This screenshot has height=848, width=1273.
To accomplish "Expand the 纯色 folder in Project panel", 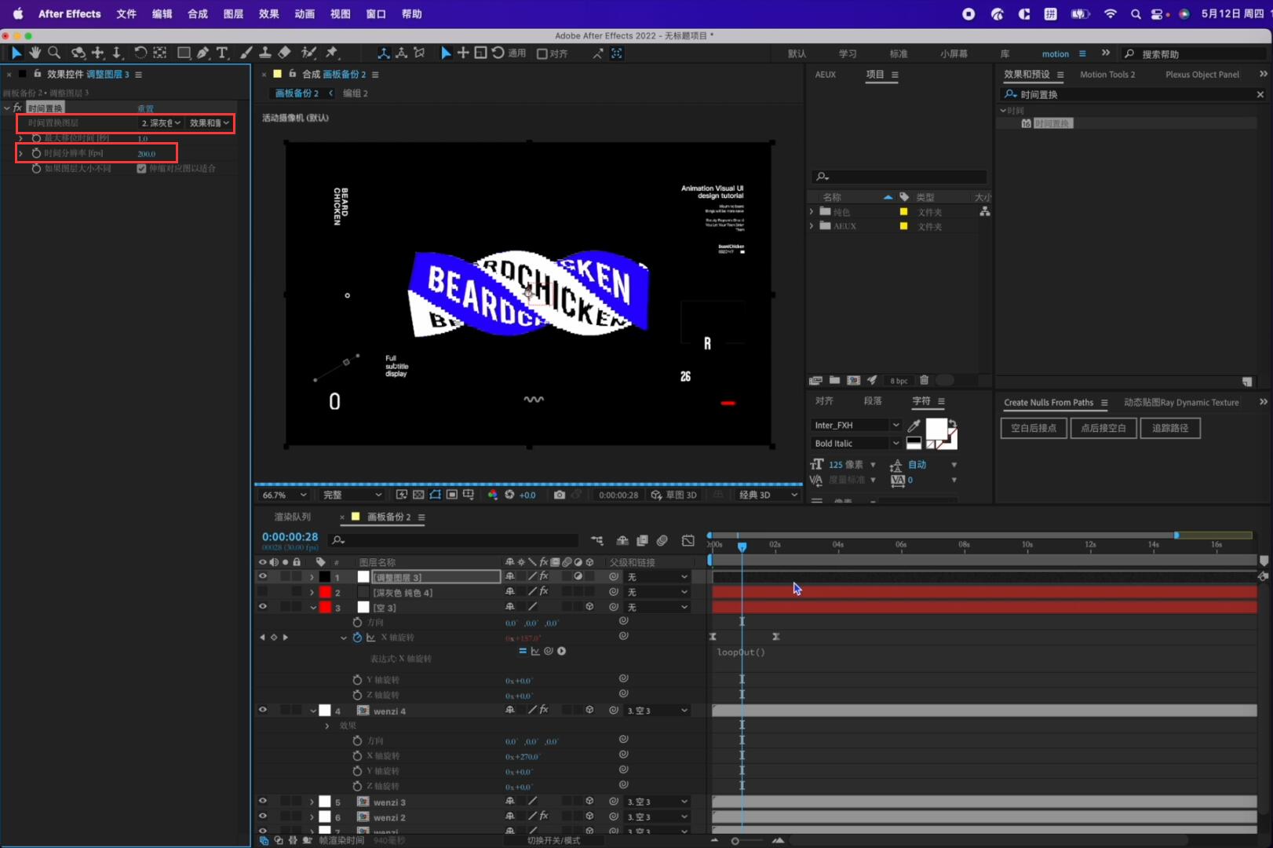I will click(x=812, y=212).
